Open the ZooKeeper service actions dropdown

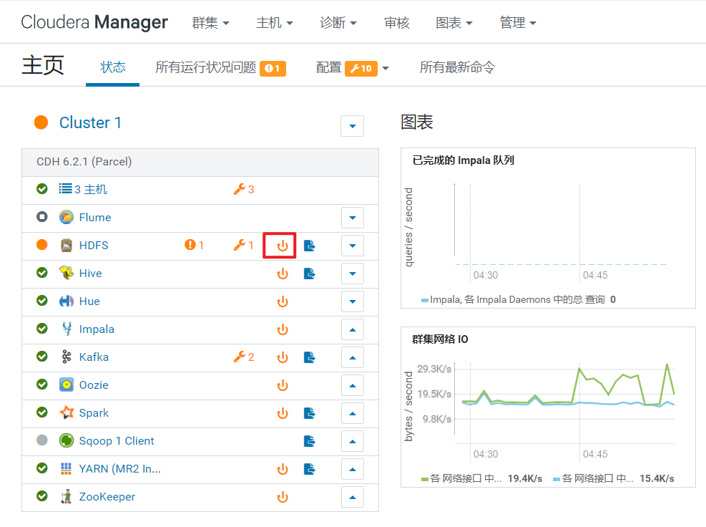(353, 497)
